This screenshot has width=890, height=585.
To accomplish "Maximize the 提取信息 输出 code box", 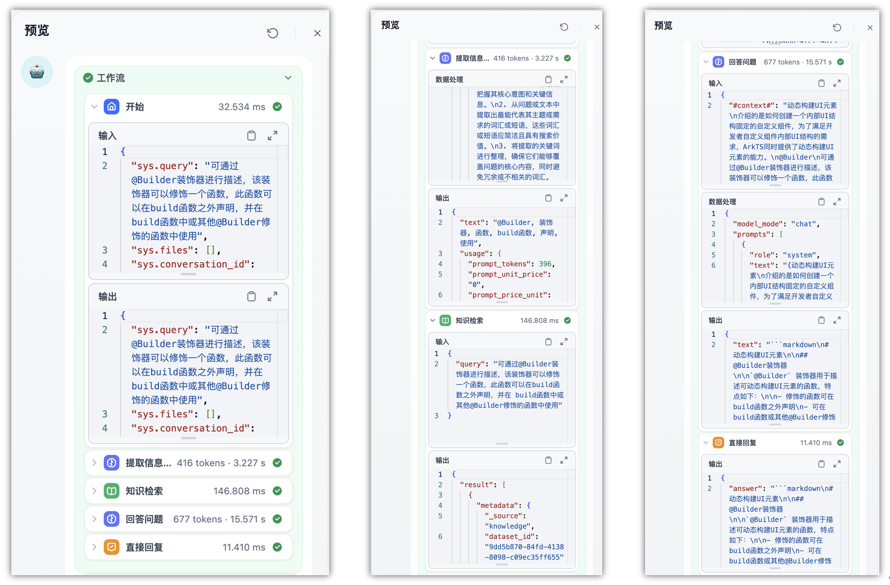I will [x=564, y=198].
